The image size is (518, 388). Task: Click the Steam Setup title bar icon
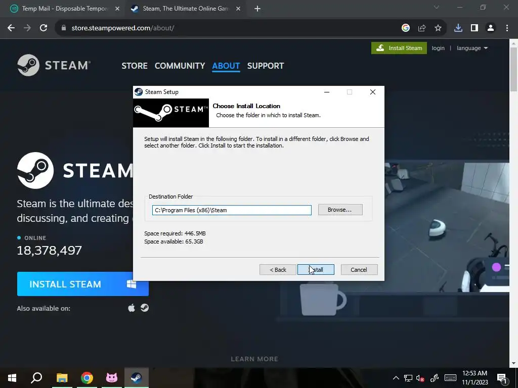pos(139,92)
